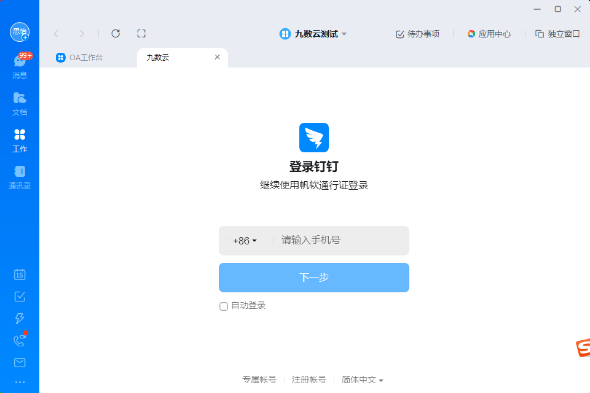Open the calendar icon in sidebar
The height and width of the screenshot is (393, 590).
point(20,274)
